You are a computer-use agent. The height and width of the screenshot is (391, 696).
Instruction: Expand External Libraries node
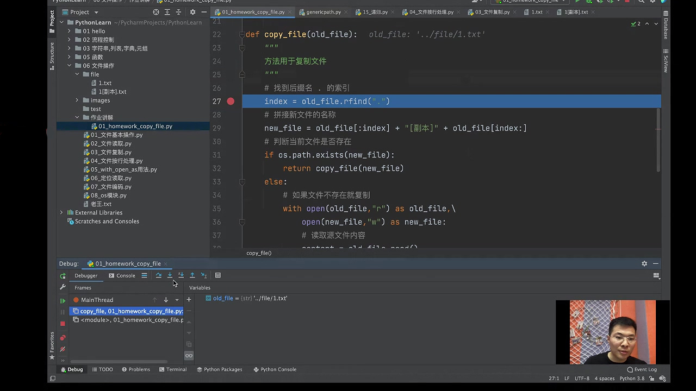(x=61, y=212)
